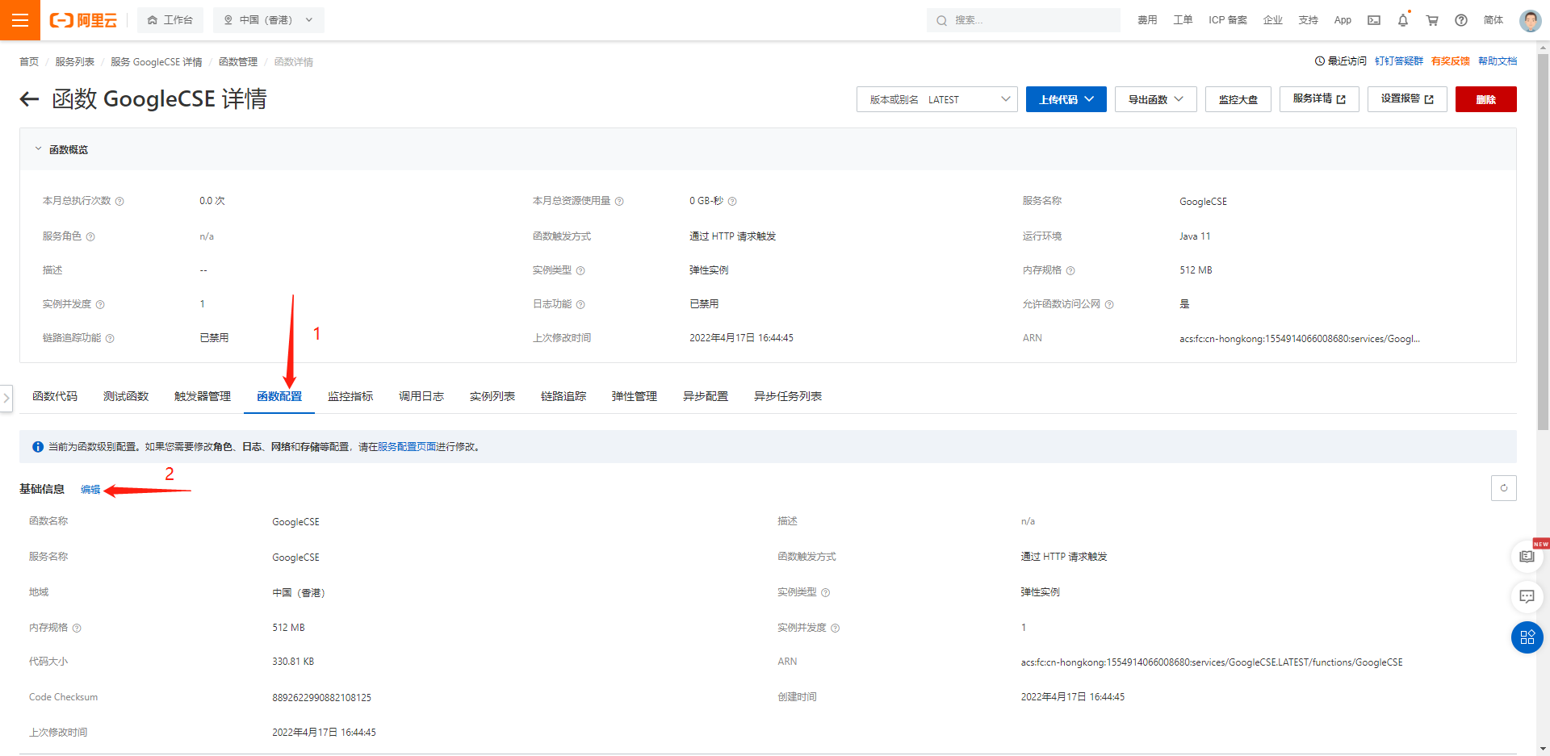Go back using the left arrow
The height and width of the screenshot is (756, 1550).
(x=29, y=99)
